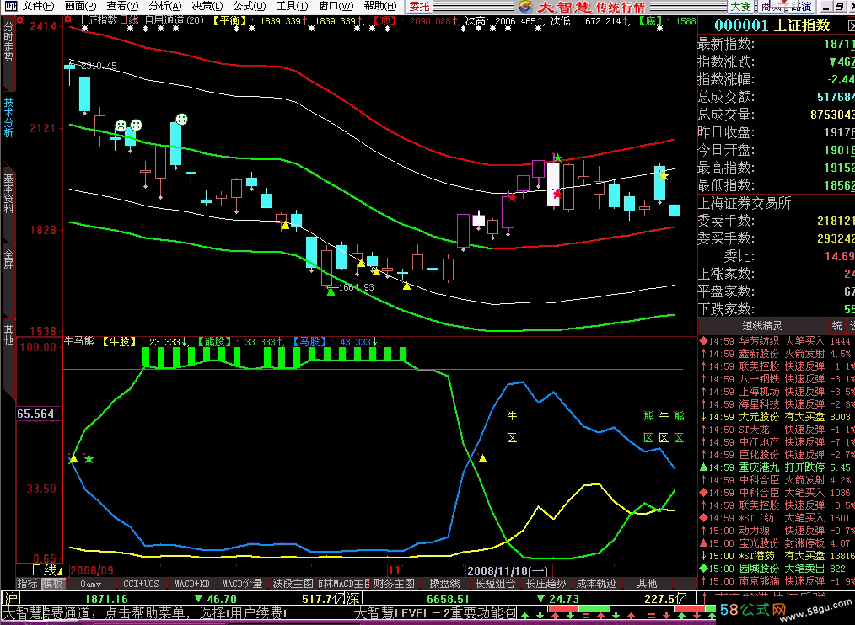Open the 公式(U) menu
The width and height of the screenshot is (855, 625).
pyautogui.click(x=250, y=7)
